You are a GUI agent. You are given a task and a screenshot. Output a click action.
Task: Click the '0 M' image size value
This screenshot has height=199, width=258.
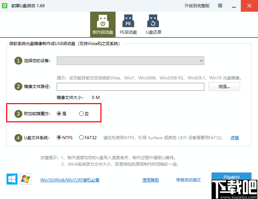96,98
